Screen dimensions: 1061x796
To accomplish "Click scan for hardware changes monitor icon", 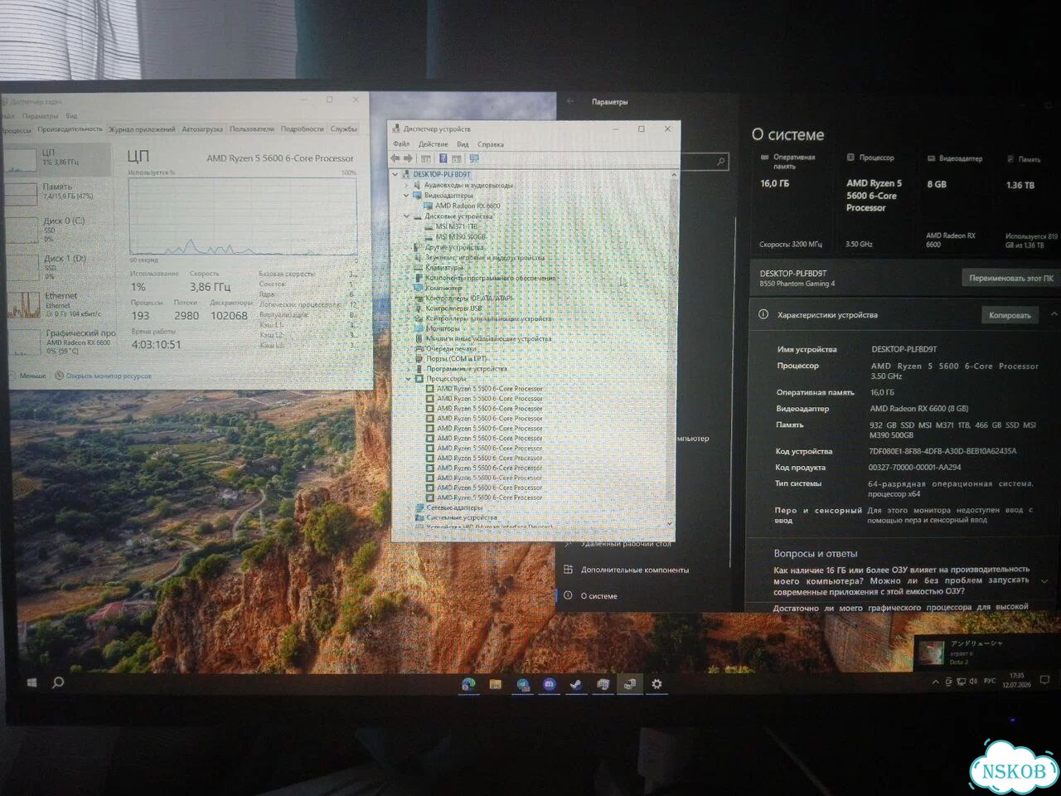I will [474, 158].
